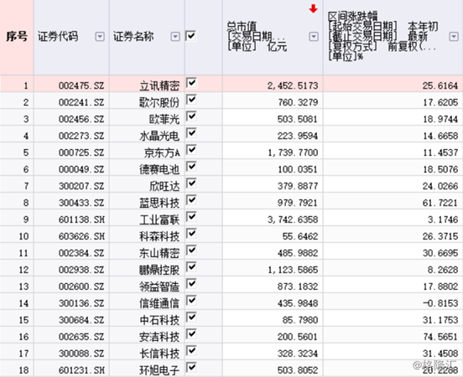Select the code cell 603626.SH

tap(81, 236)
